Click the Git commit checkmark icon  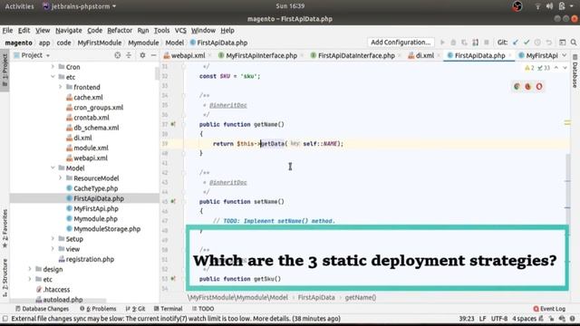click(x=527, y=43)
